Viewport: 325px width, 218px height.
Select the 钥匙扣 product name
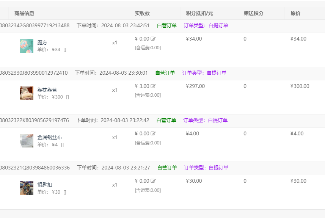tap(45, 185)
